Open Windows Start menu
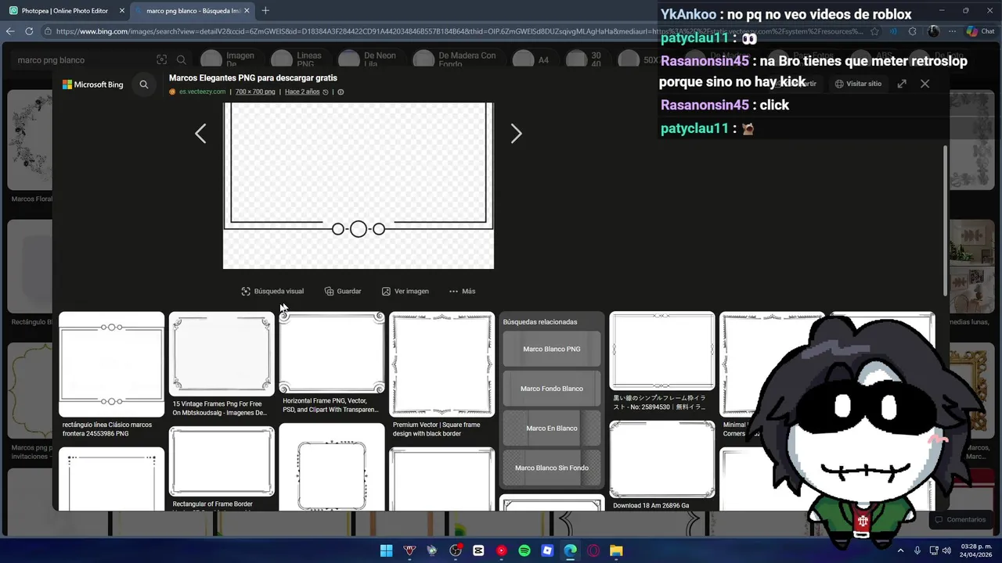Image resolution: width=1002 pixels, height=563 pixels. coord(386,550)
